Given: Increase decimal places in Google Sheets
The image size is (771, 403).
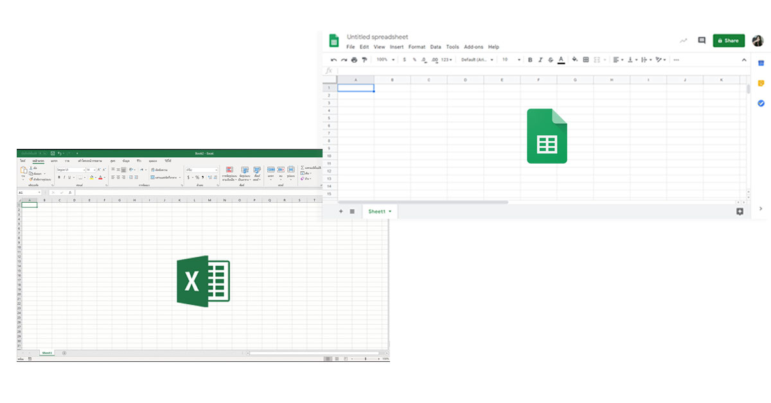Looking at the screenshot, I should [434, 60].
